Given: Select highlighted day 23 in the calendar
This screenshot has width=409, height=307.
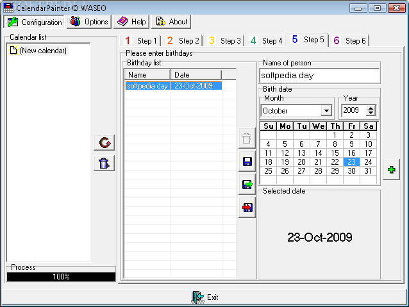Looking at the screenshot, I should click(x=351, y=162).
